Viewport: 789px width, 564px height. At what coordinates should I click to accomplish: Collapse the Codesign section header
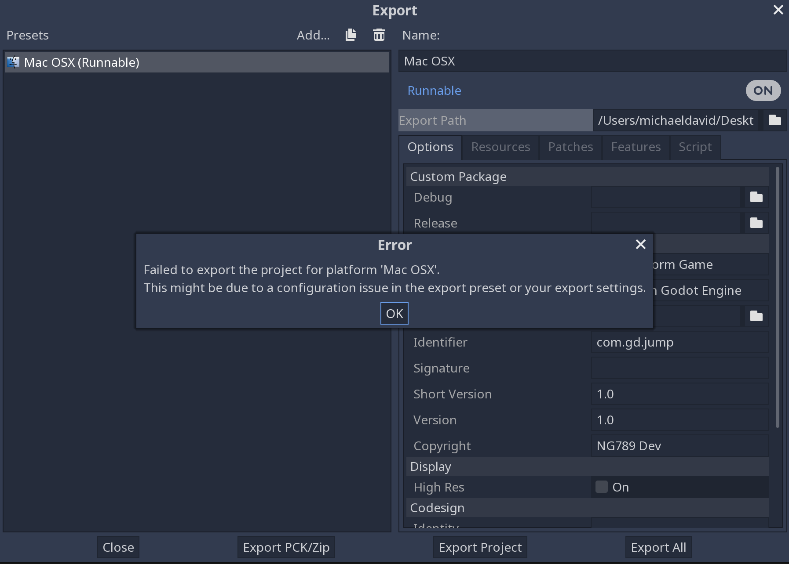[x=587, y=508]
